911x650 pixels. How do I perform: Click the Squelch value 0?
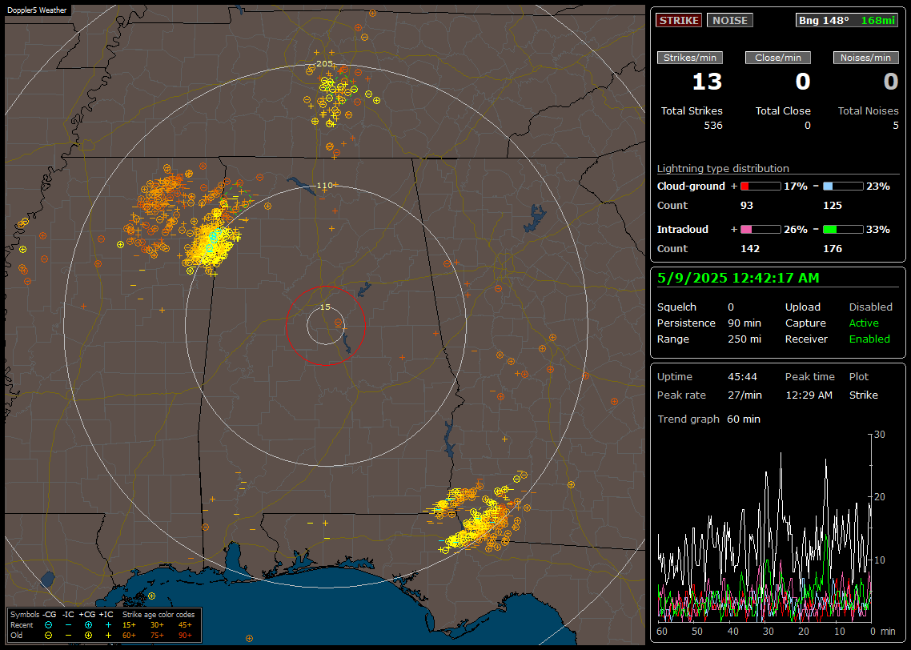click(731, 307)
